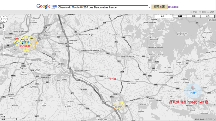Viewport: 216px width, 121px height.
Task: Zoom out with the minus button
Action: [x=4, y=53]
